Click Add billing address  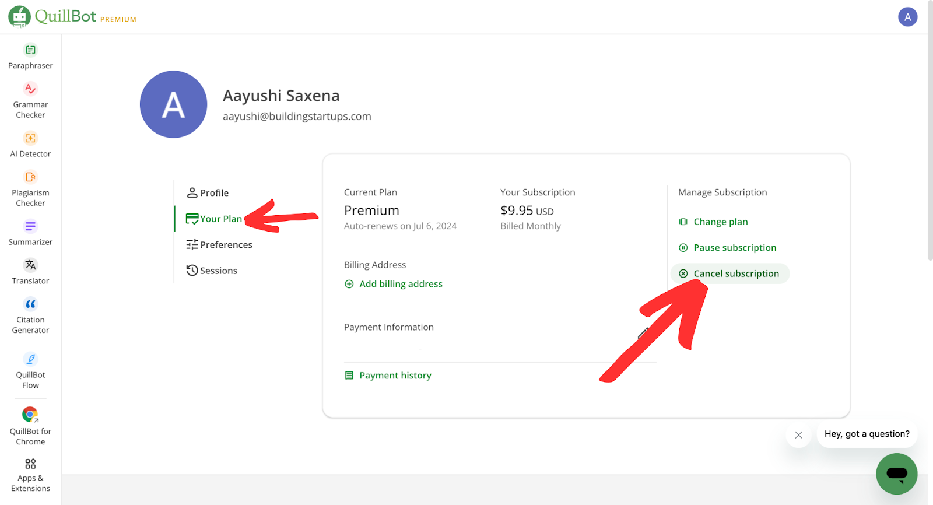coord(394,284)
